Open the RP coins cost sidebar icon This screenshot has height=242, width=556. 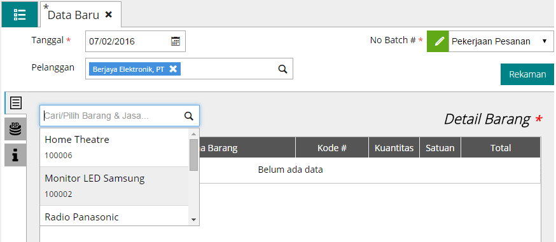point(16,129)
